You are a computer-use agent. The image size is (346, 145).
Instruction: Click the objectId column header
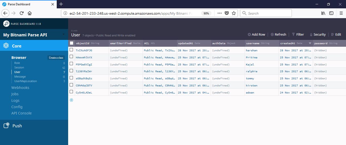92,43
